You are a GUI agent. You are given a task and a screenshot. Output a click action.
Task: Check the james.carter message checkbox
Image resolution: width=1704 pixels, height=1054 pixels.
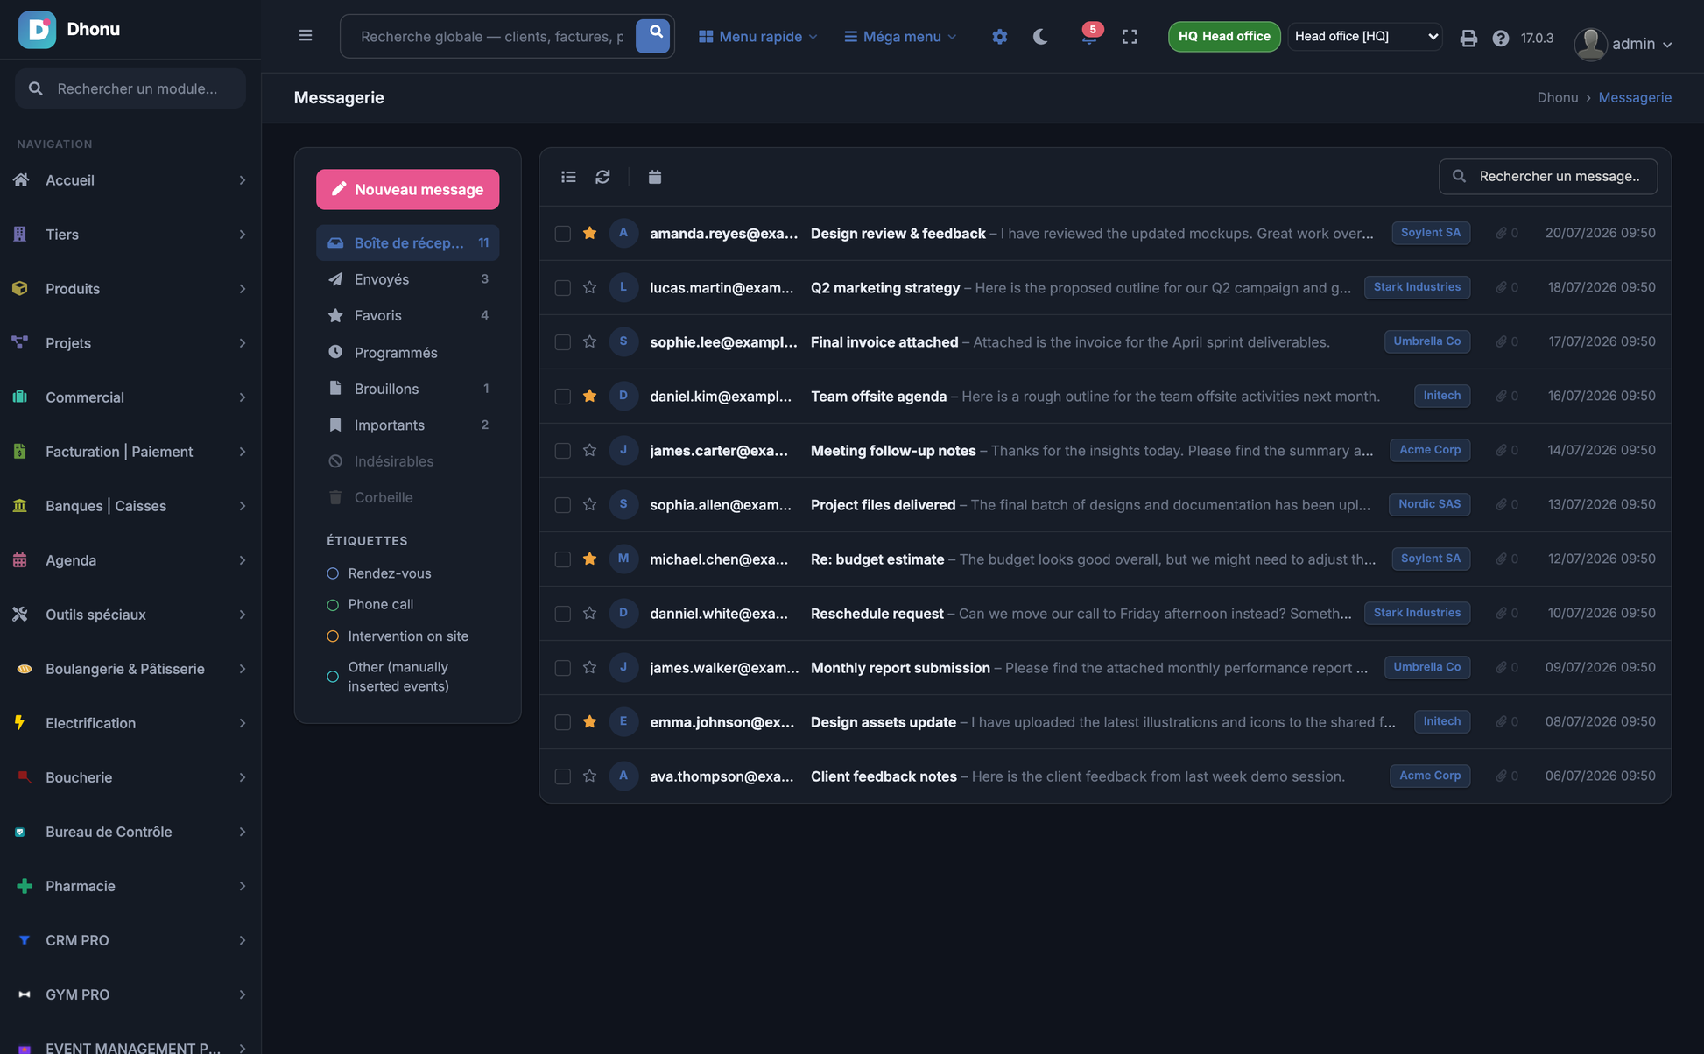tap(562, 451)
